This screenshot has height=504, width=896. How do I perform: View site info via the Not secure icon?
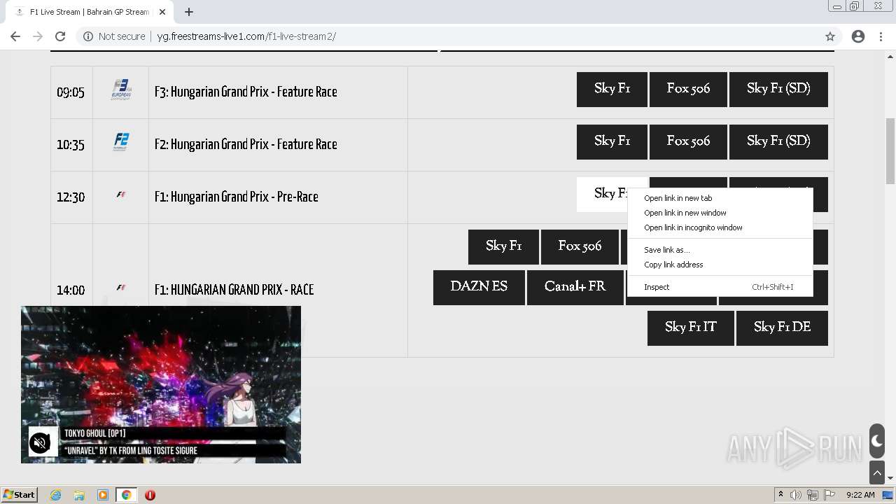pos(88,36)
